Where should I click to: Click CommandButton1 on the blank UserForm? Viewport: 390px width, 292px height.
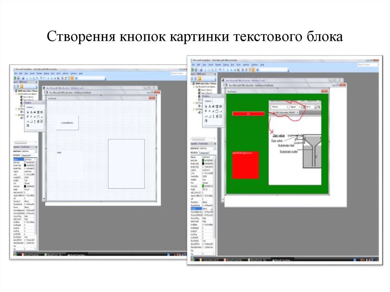tap(67, 122)
